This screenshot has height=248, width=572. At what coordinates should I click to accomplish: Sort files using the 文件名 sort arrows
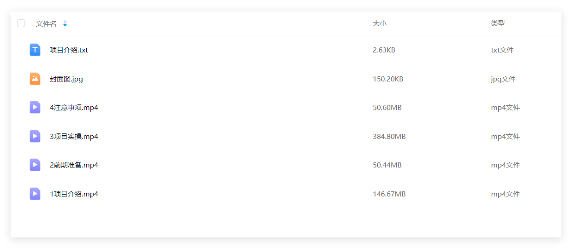[65, 23]
